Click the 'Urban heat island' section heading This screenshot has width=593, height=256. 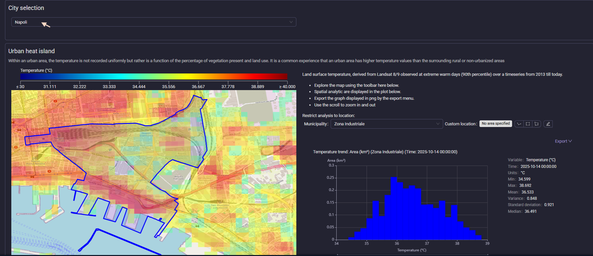(x=31, y=51)
